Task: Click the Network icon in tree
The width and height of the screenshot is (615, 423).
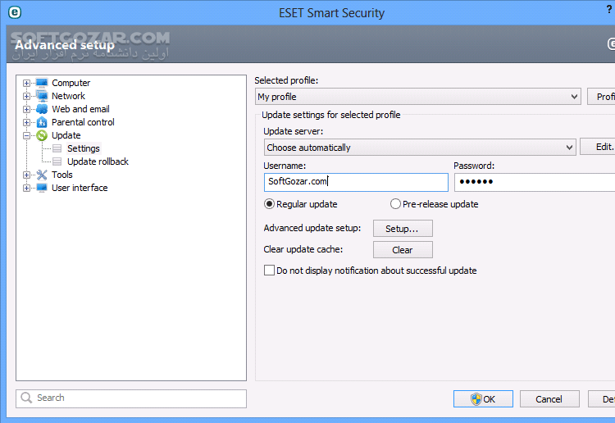Action: point(42,96)
